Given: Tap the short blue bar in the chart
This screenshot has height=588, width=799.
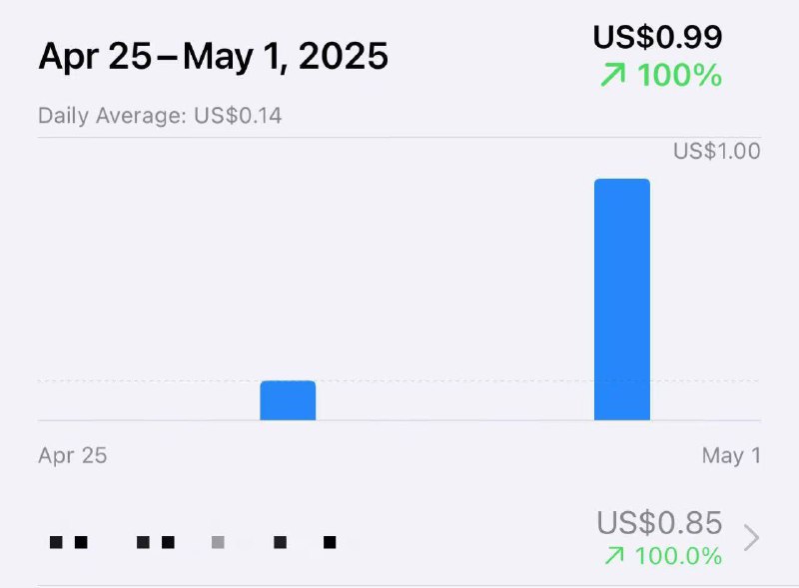Looking at the screenshot, I should (x=288, y=400).
